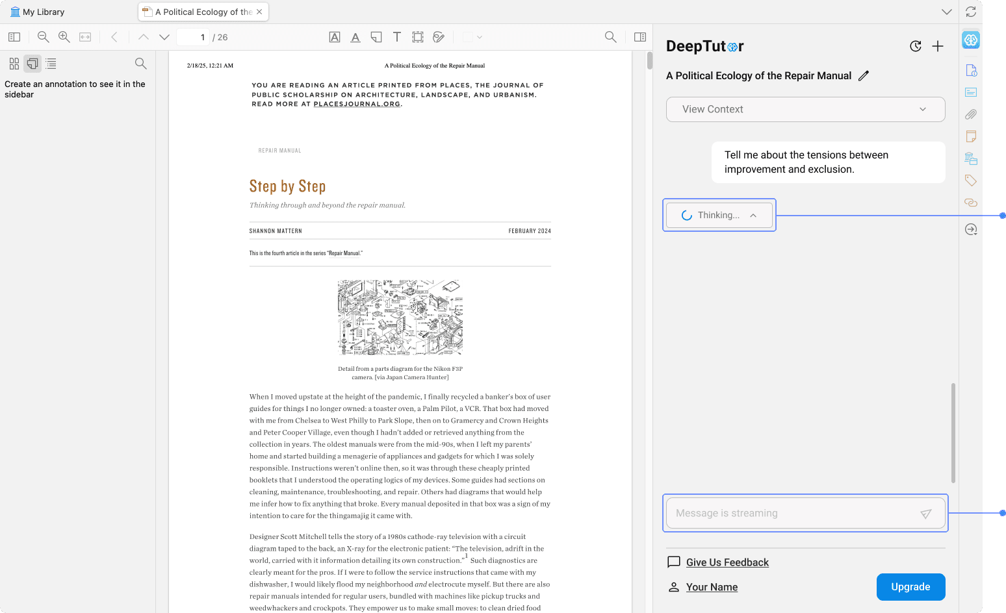Open the PLACESJOURNAL.ORG link in the PDF
1006x613 pixels.
357,104
